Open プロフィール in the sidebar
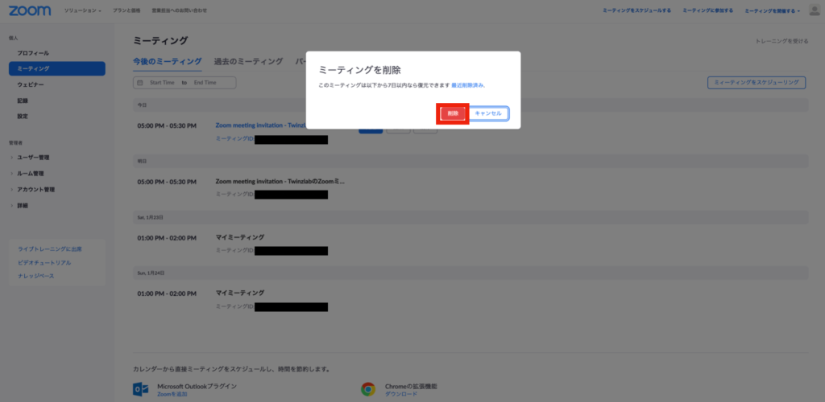 (x=33, y=53)
